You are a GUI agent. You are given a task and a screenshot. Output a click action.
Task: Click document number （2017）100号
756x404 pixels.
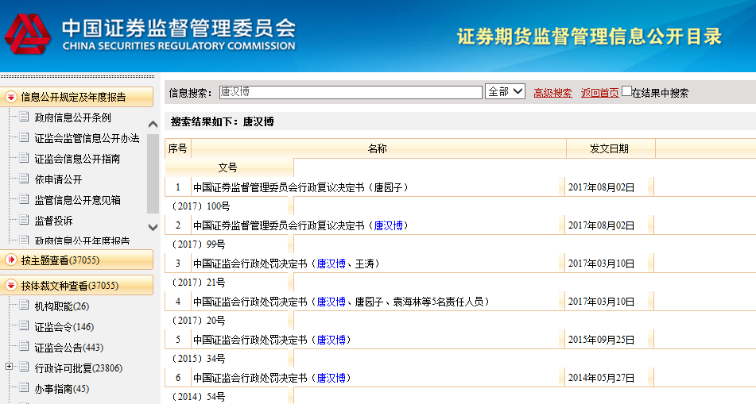pos(202,206)
